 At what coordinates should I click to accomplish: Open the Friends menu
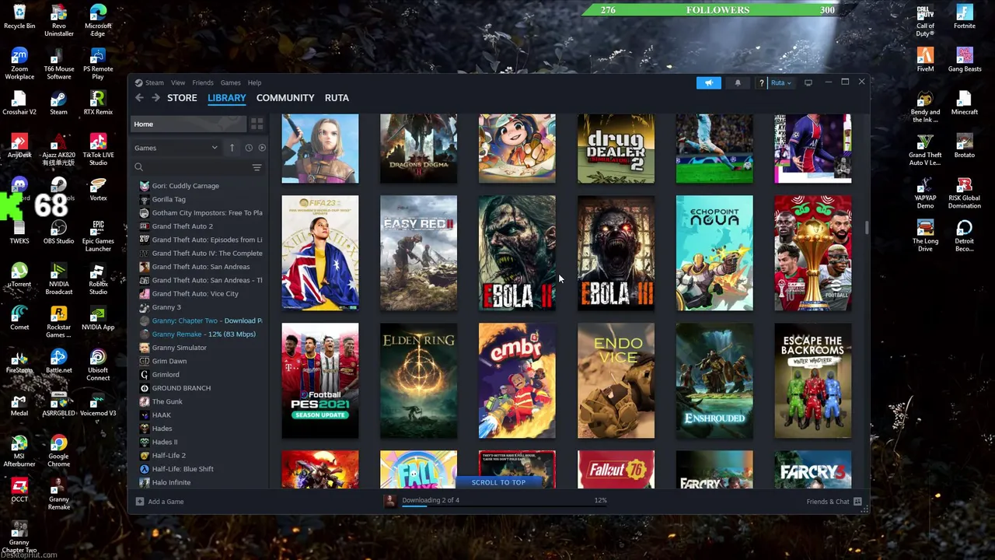tap(203, 82)
